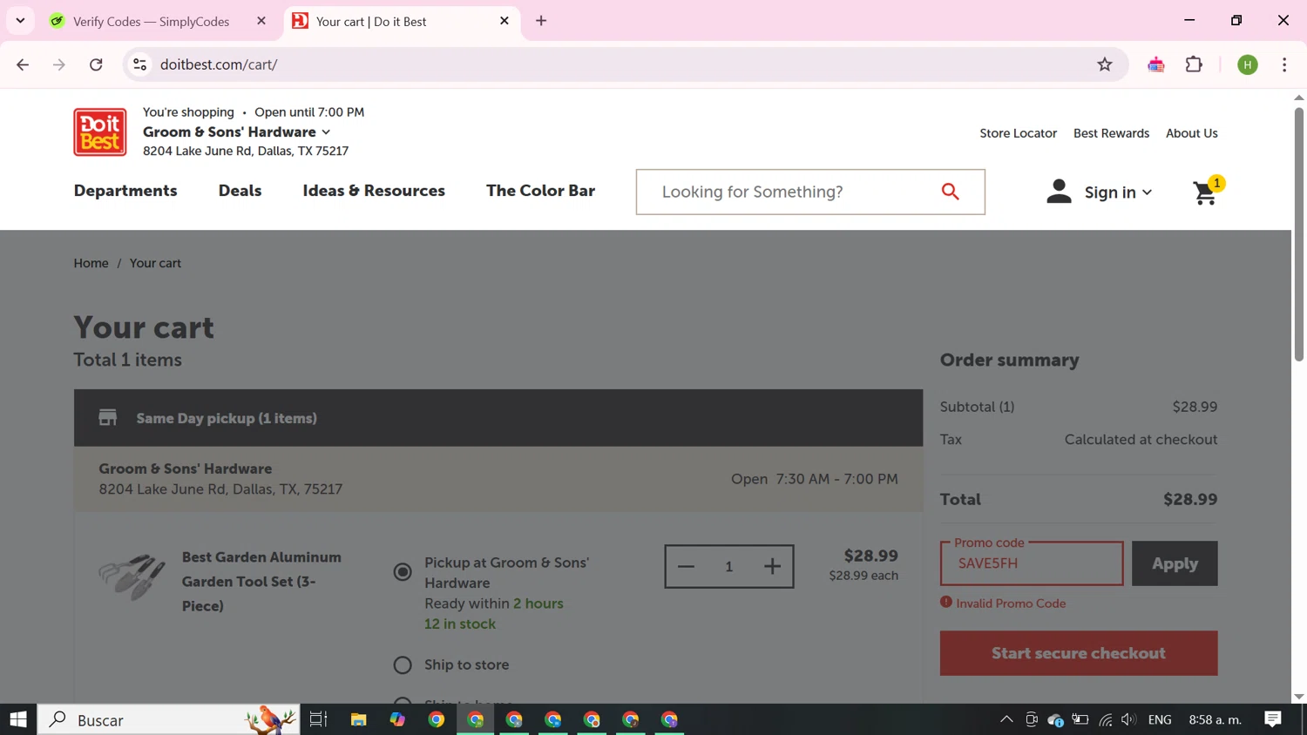
Task: Decrease quantity with minus button
Action: tap(687, 567)
